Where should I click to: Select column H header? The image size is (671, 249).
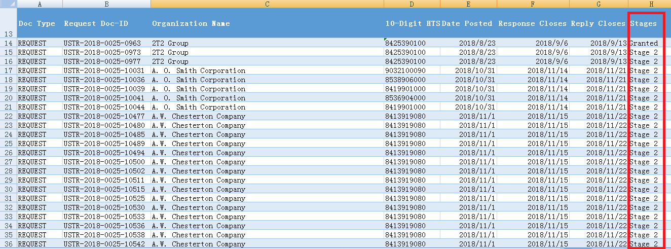pyautogui.click(x=651, y=4)
